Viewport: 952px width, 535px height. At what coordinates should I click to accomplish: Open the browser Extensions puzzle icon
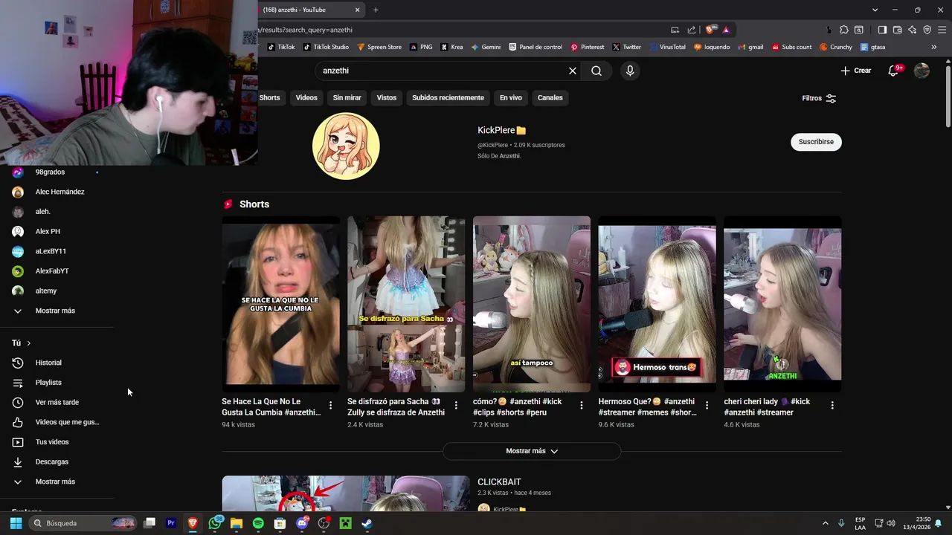click(844, 30)
